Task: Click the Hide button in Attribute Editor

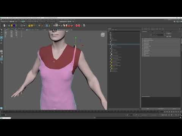Action: pos(170,37)
